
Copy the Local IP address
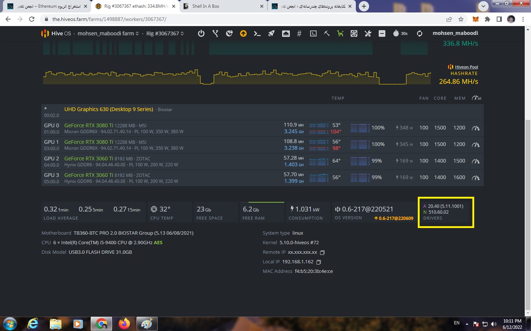tap(319, 262)
